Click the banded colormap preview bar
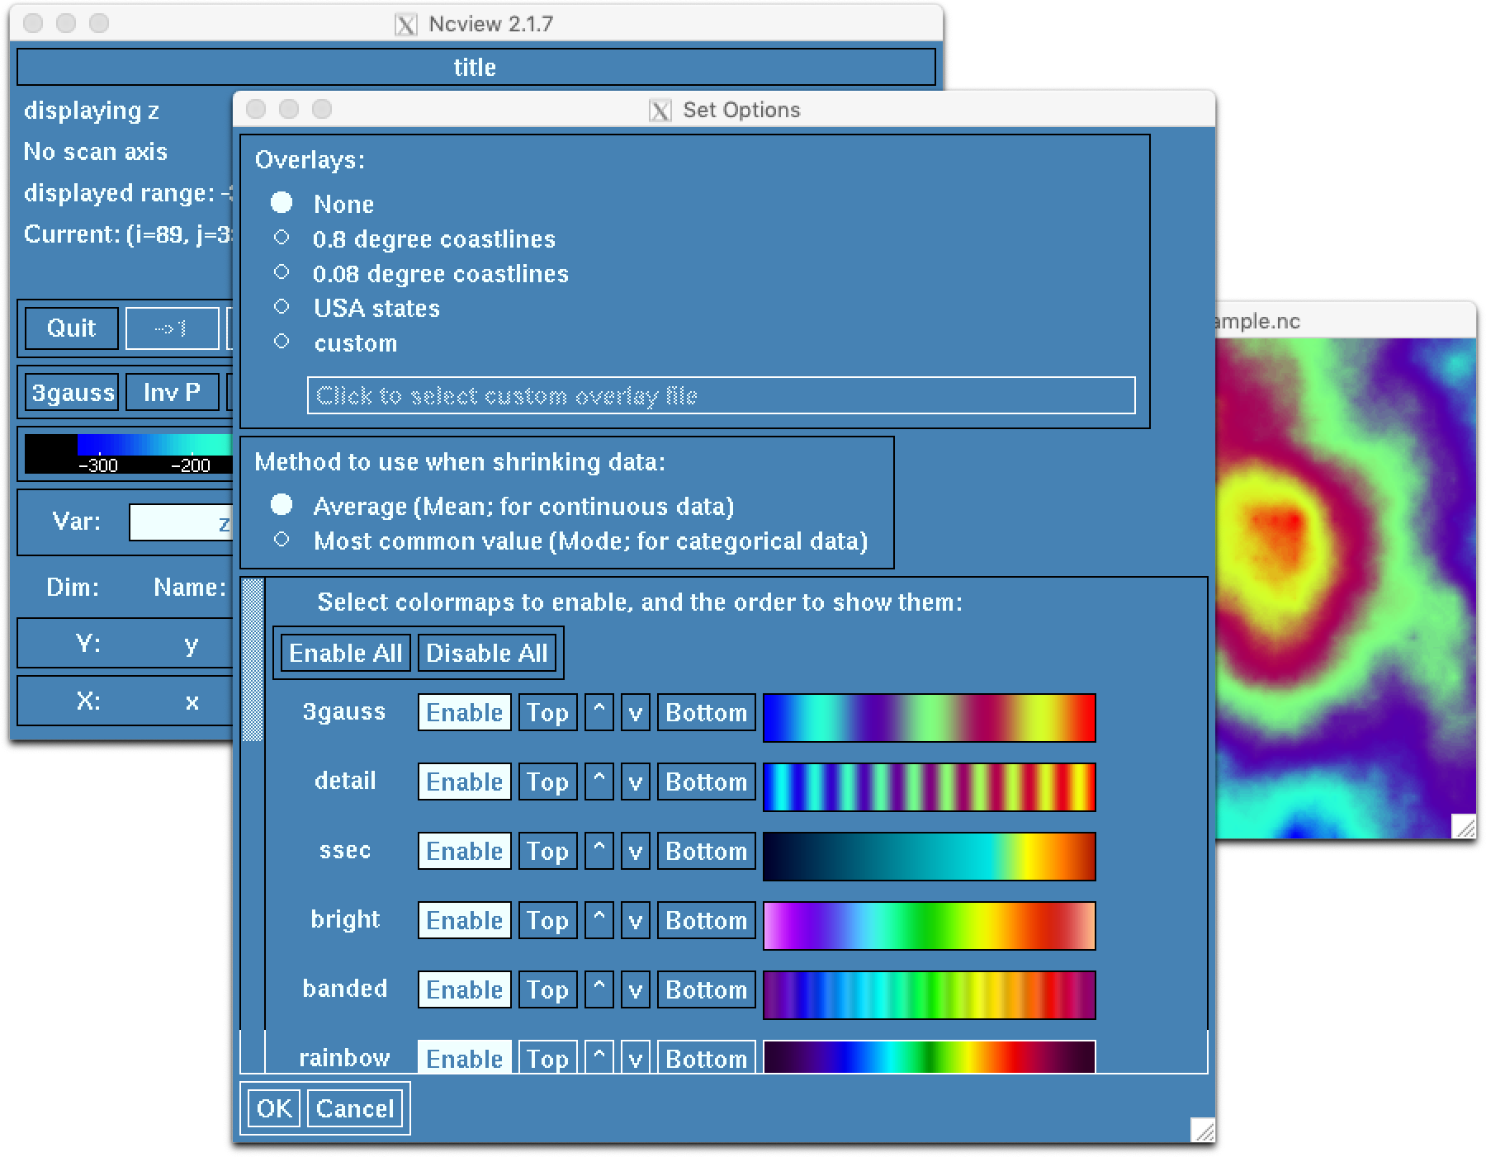1486x1157 pixels. click(930, 995)
